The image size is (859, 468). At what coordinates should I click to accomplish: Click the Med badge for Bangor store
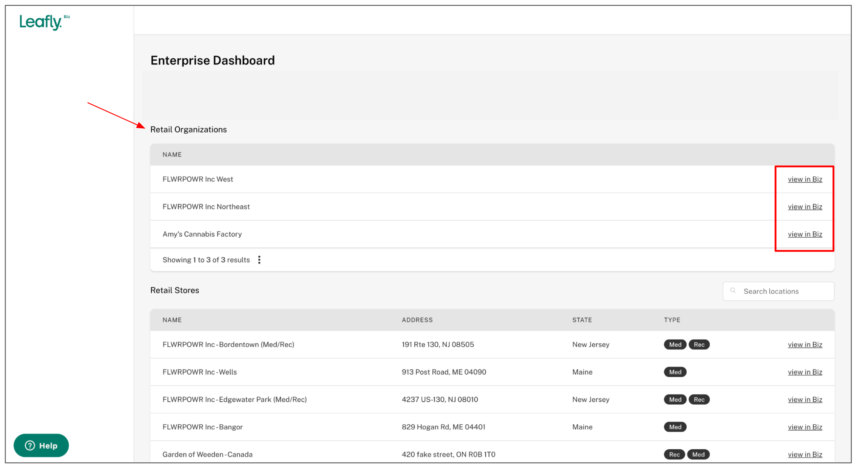(674, 427)
